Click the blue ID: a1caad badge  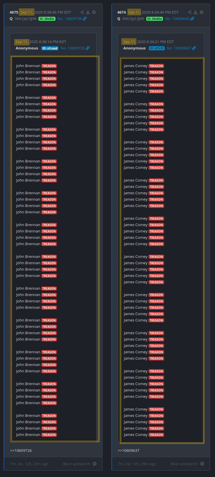point(50,48)
